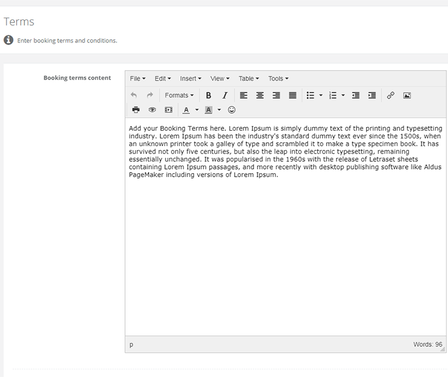This screenshot has width=448, height=377.
Task: Center align the text
Action: (x=260, y=95)
